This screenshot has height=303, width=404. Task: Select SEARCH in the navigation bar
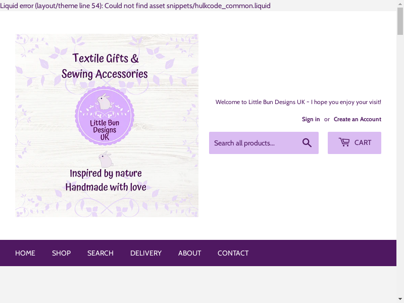100,253
